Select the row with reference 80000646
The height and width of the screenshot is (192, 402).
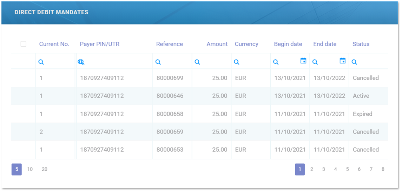[170, 96]
